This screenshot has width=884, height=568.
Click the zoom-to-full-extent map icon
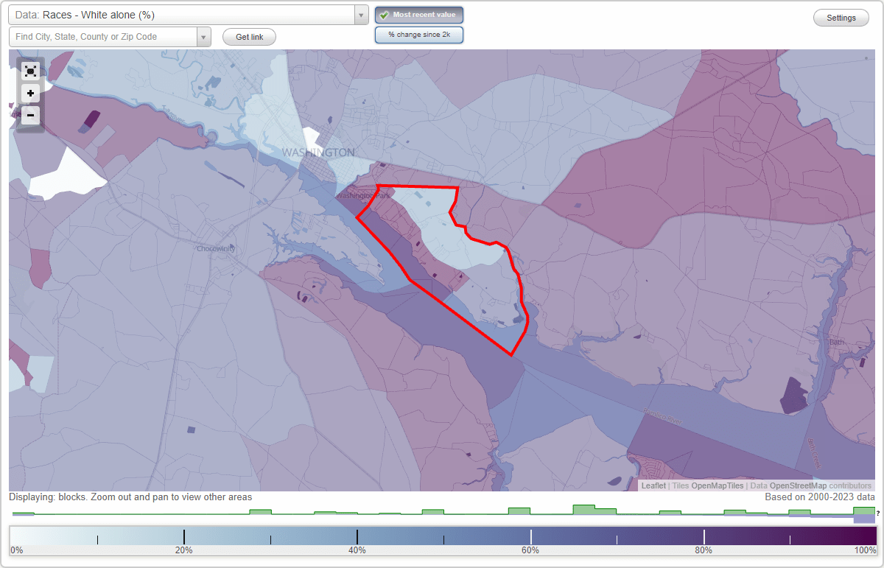[30, 71]
